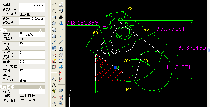This screenshot has width=210, height=107.
Task: Select the Rotate tool with curved arrow
Action: click(61, 11)
